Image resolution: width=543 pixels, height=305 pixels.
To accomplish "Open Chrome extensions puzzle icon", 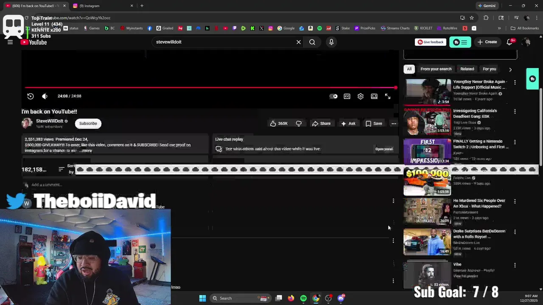I will [486, 18].
